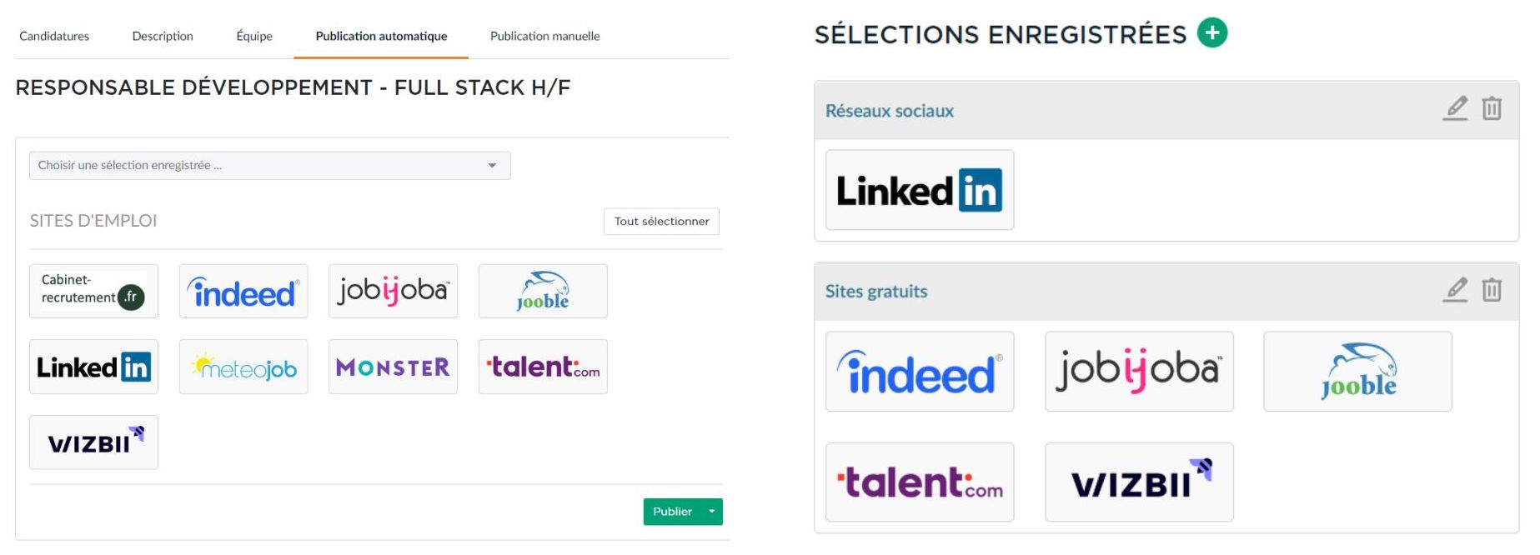Expand the Publier button dropdown arrow

[x=712, y=512]
